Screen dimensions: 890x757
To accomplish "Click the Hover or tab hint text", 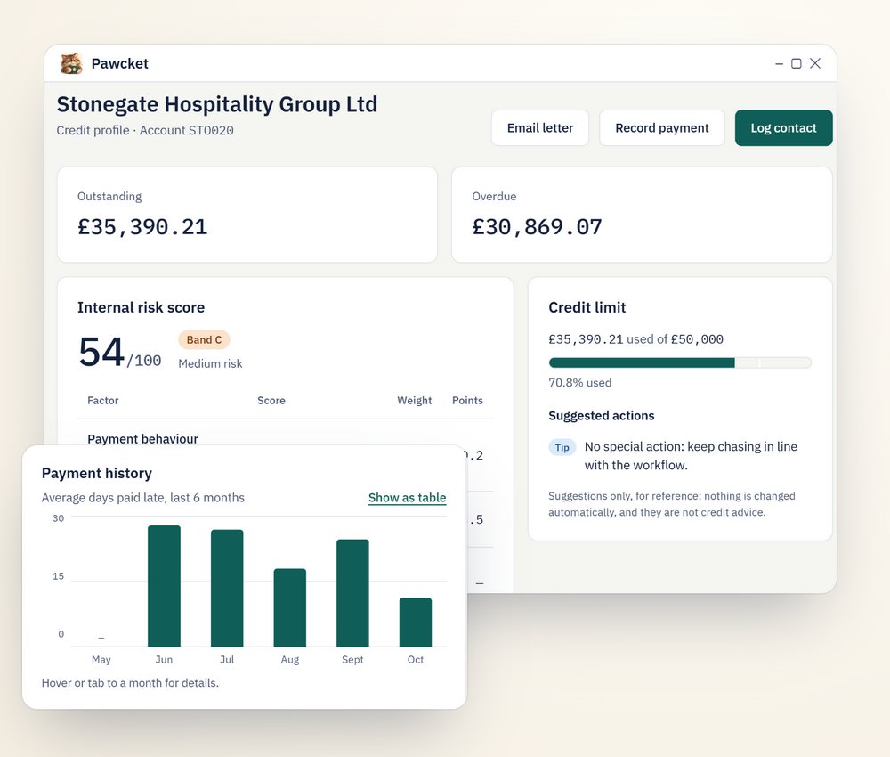I will 130,682.
